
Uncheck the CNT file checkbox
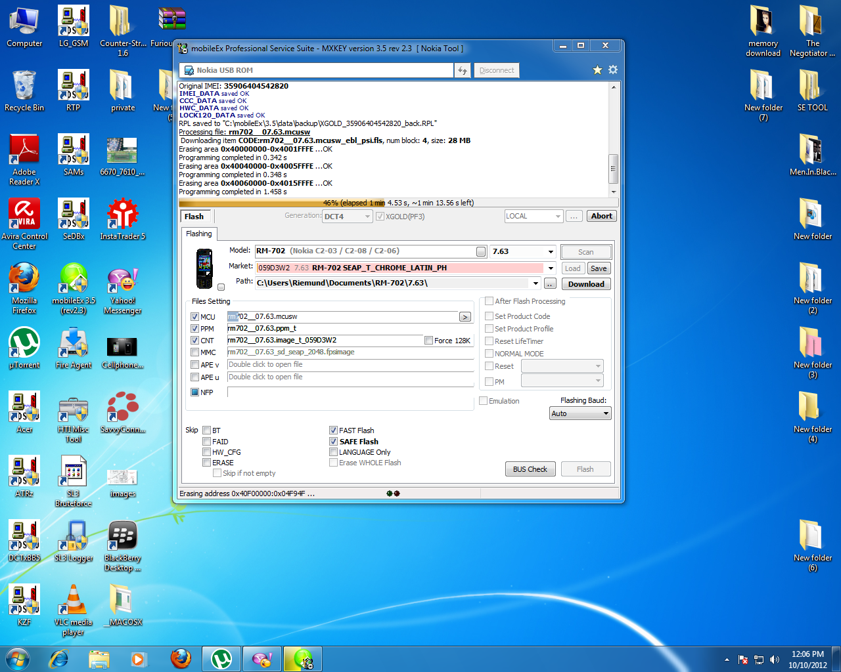194,341
